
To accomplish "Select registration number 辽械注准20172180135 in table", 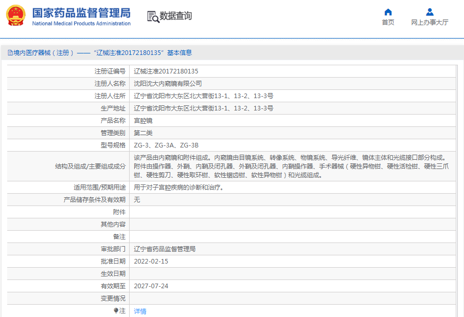I will [x=166, y=71].
